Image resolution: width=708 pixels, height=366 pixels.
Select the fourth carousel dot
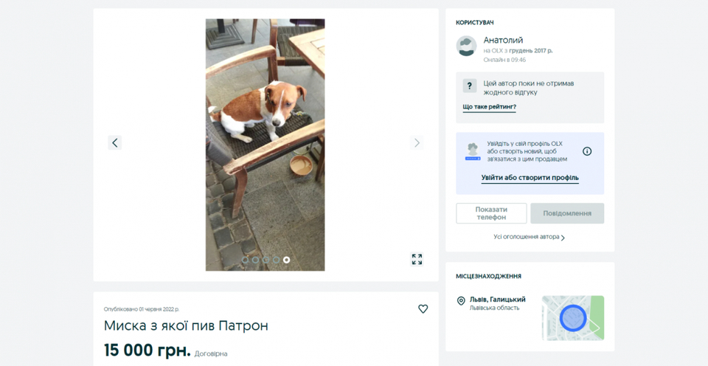(x=277, y=260)
